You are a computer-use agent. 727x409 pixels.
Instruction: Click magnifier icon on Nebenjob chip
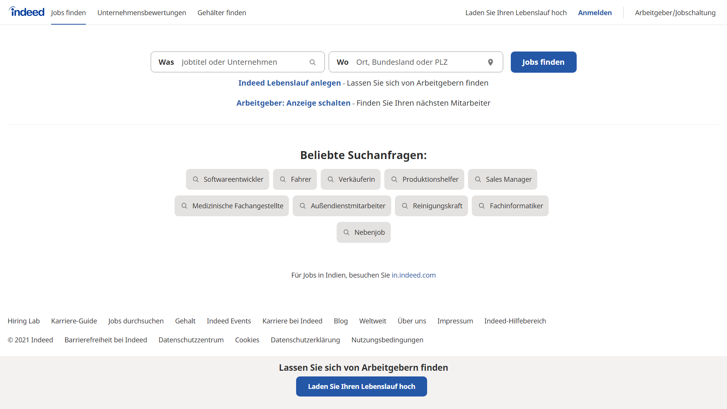(346, 233)
